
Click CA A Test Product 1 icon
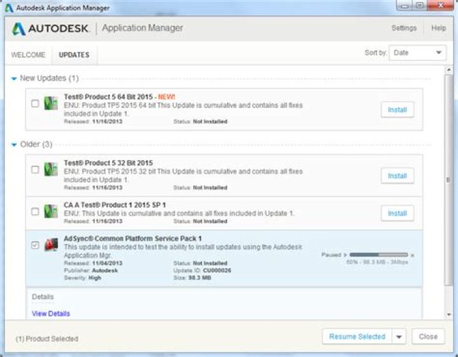51,212
